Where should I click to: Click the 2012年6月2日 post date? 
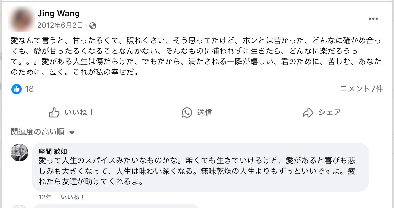point(60,25)
